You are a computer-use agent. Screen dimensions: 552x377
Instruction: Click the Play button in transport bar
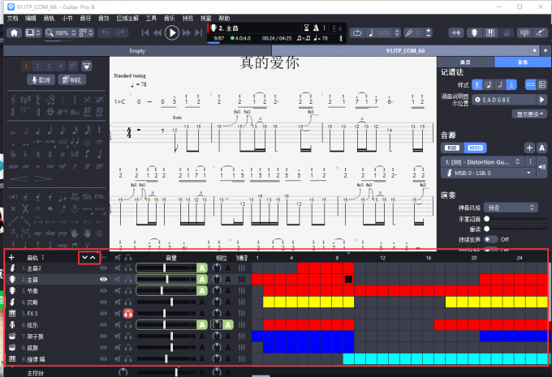[x=172, y=32]
